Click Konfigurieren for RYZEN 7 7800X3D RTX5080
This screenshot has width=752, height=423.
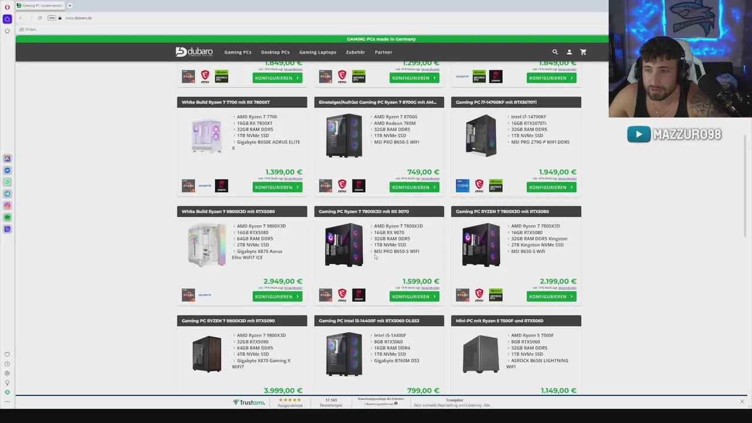(x=551, y=296)
